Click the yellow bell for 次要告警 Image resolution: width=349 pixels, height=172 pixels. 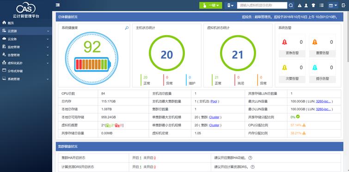pos(284,67)
